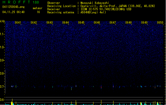Click the kHz axis unit label

(x=2, y=21)
